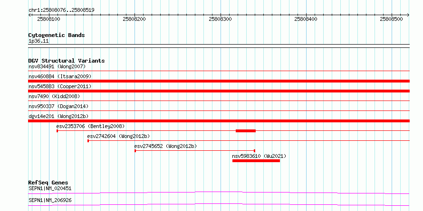Open variant nsv545883 (Cooper2011)
This screenshot has width=423, height=211.
click(x=60, y=86)
